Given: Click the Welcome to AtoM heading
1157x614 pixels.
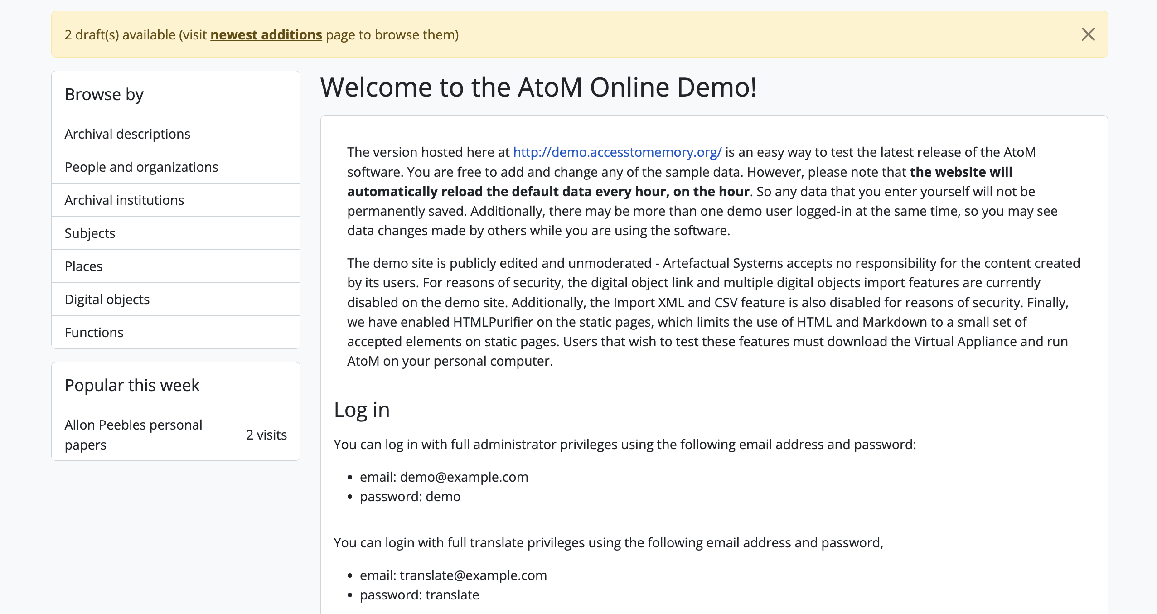Looking at the screenshot, I should 538,87.
